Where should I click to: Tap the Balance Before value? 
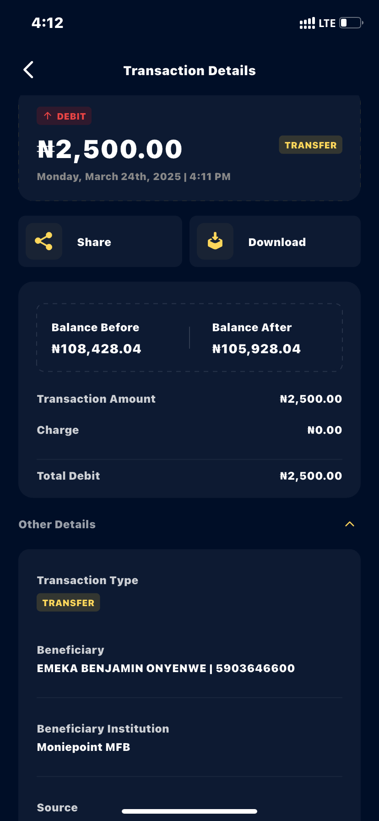(x=96, y=349)
